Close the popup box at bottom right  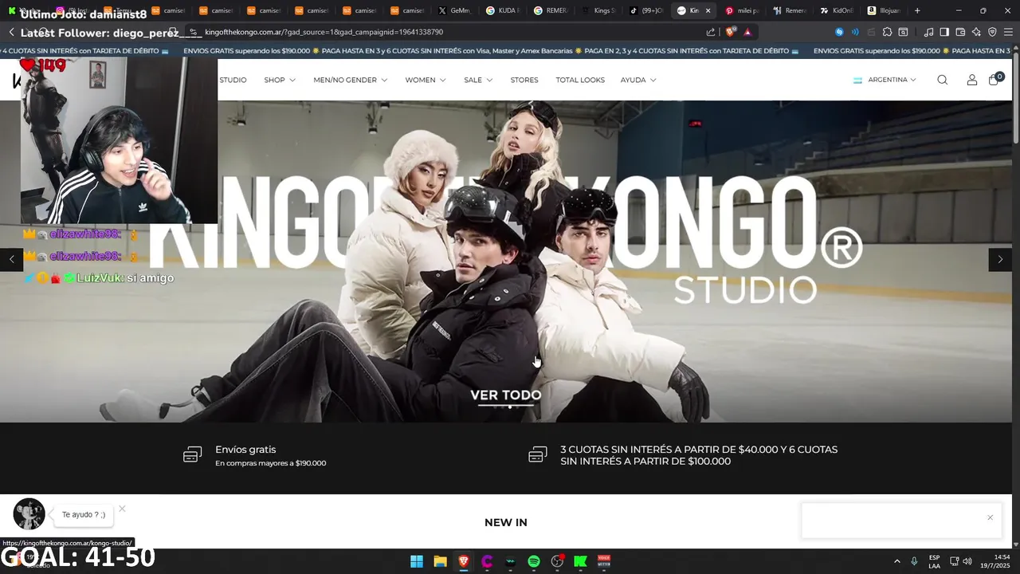(990, 517)
